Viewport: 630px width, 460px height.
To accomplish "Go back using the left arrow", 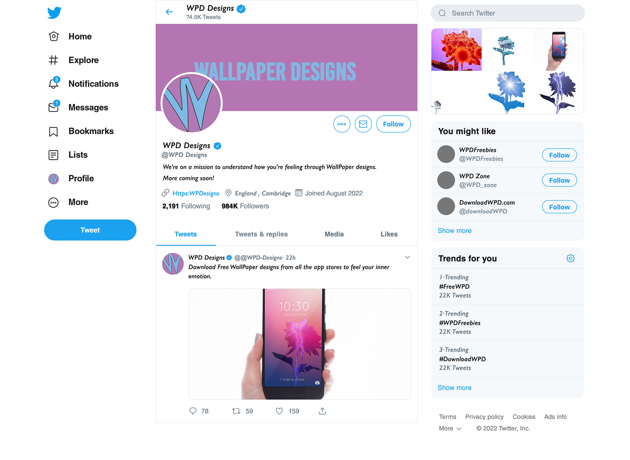I will (169, 12).
